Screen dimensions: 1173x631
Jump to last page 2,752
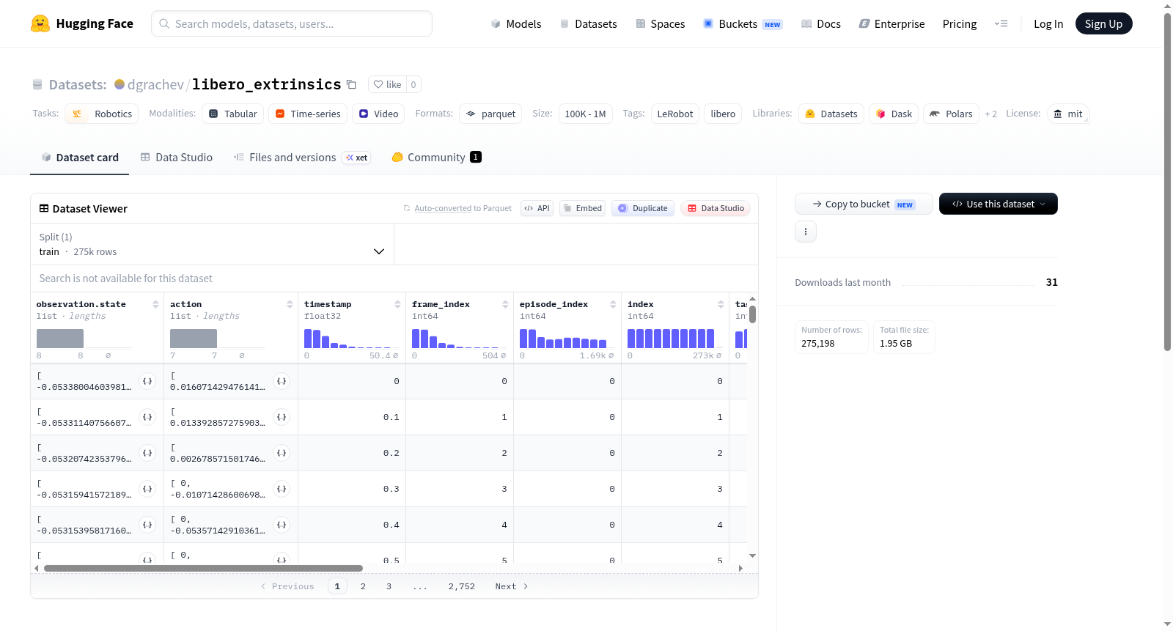[x=462, y=586]
